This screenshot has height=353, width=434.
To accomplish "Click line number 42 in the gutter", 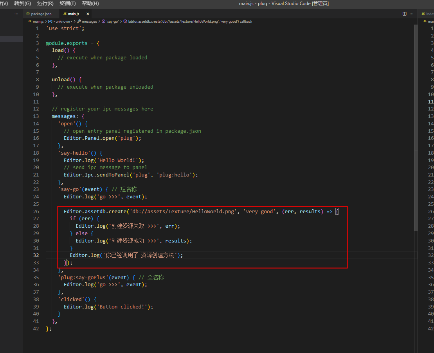I will click(x=36, y=329).
